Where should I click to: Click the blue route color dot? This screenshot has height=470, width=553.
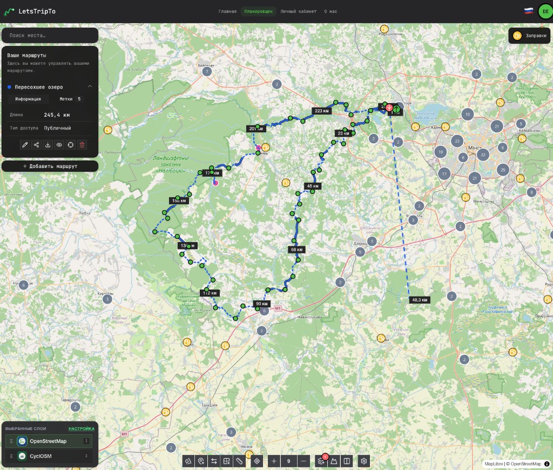10,87
